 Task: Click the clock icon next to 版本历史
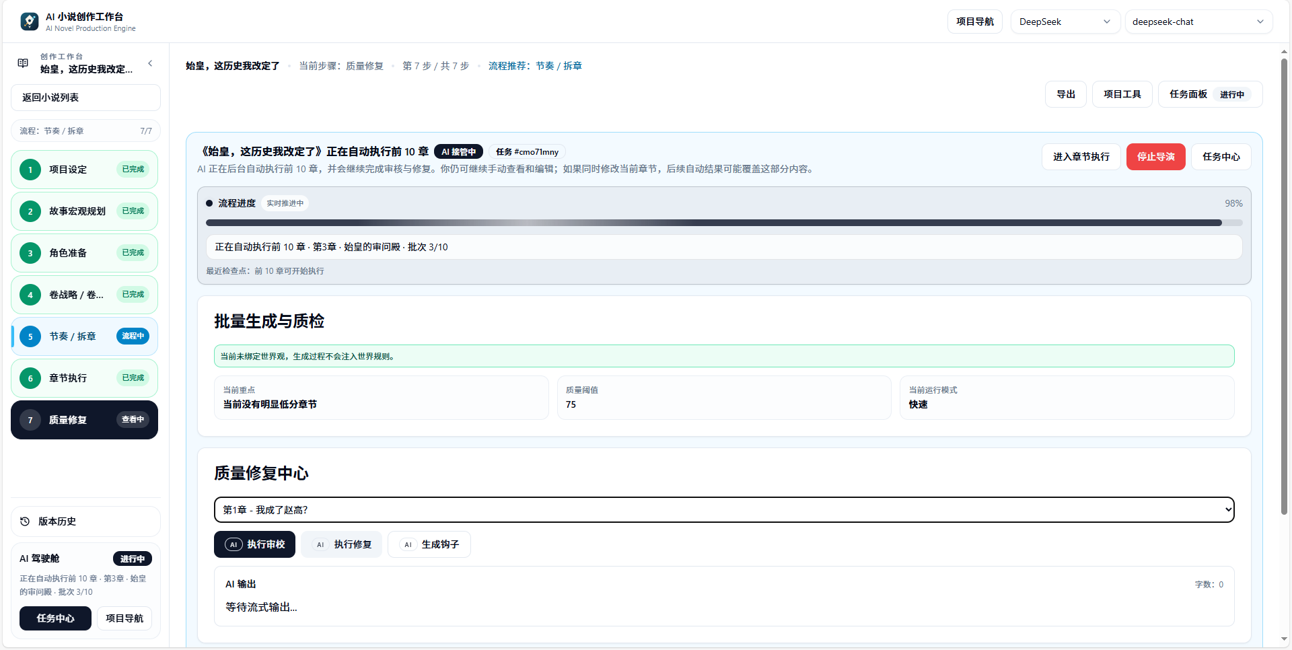24,521
